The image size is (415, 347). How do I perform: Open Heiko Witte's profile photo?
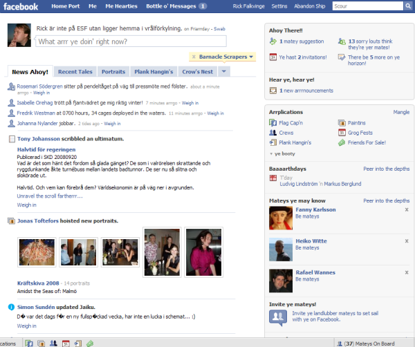coord(281,250)
